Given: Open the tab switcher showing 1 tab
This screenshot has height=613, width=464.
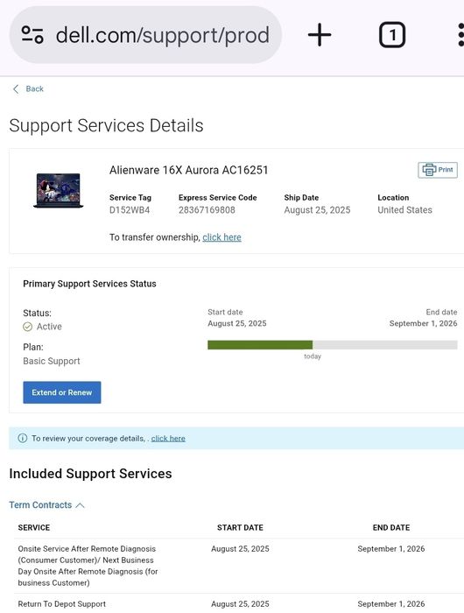Looking at the screenshot, I should click(x=392, y=35).
